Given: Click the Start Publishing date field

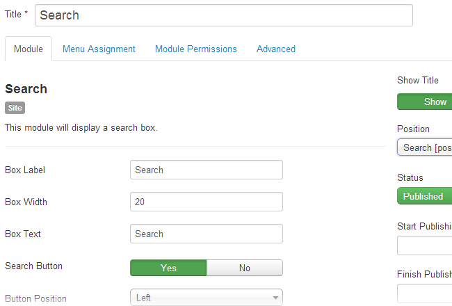Looking at the screenshot, I should tap(425, 245).
